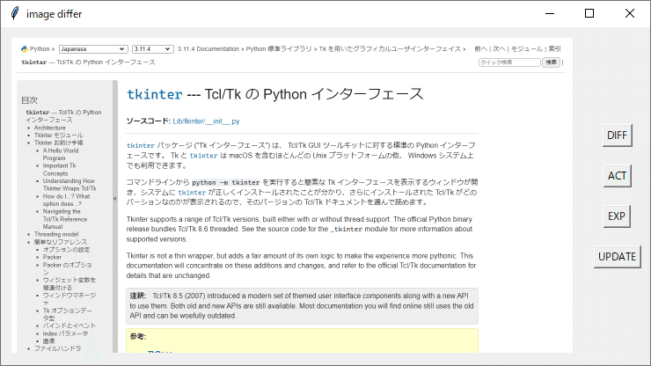Click A Hello World Program sidebar entry
This screenshot has width=651, height=366.
coord(61,155)
